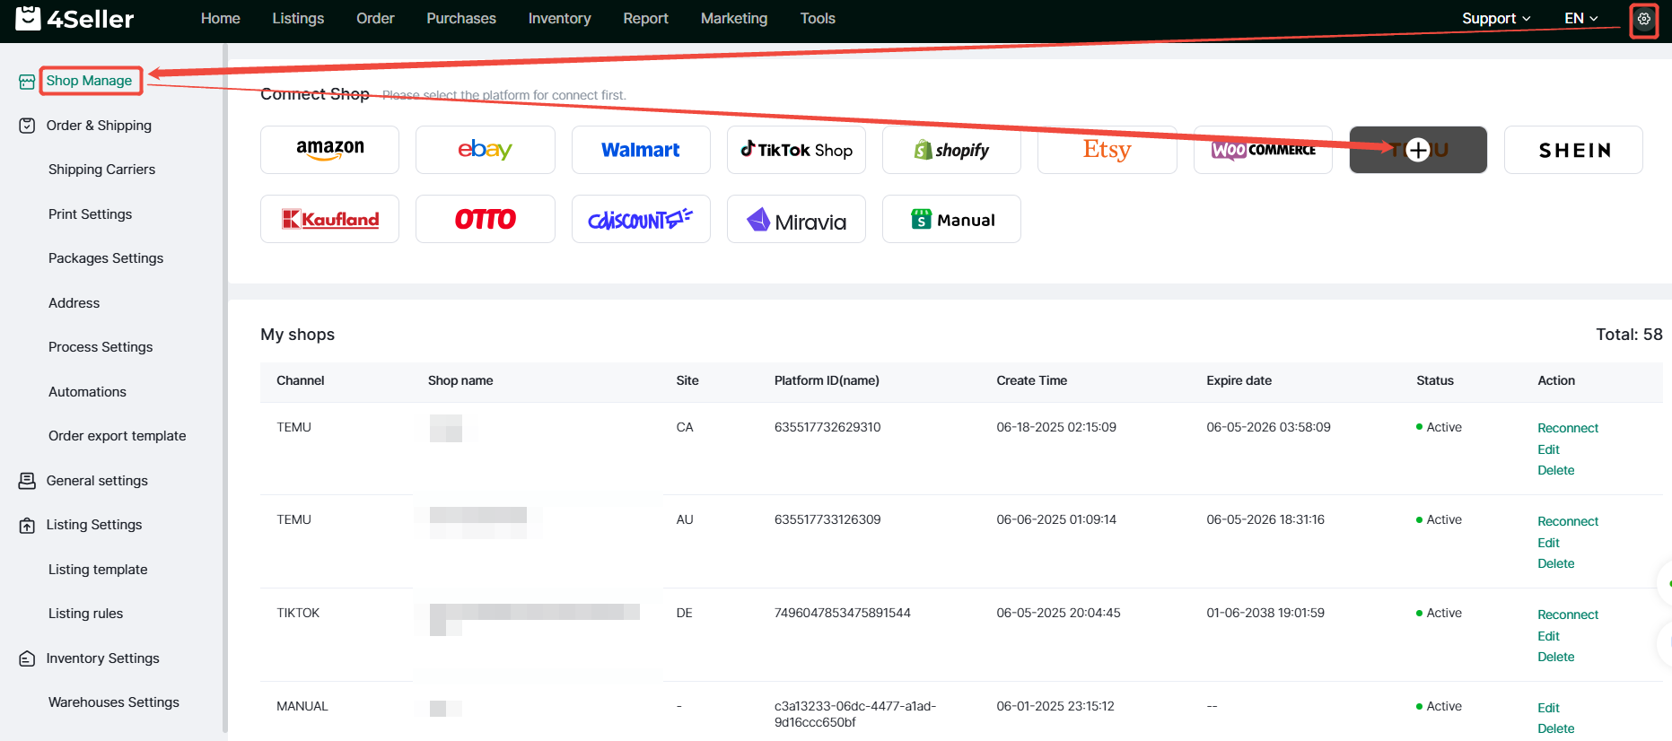Connect a TikTok Shop store
This screenshot has height=741, width=1672.
[796, 150]
